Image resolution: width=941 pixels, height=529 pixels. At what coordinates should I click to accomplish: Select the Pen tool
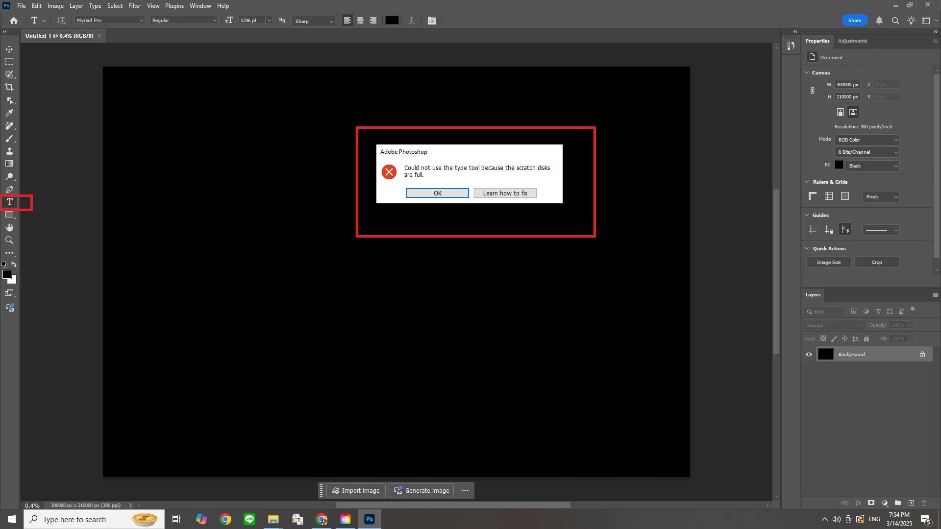(9, 190)
